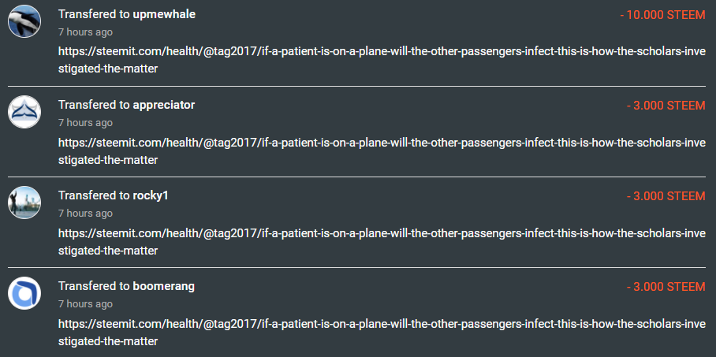This screenshot has height=357, width=716.
Task: Click the -10.000 STEEM amount
Action: [x=662, y=14]
